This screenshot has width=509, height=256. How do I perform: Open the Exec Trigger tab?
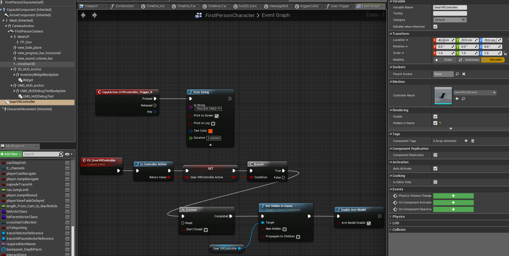click(340, 6)
